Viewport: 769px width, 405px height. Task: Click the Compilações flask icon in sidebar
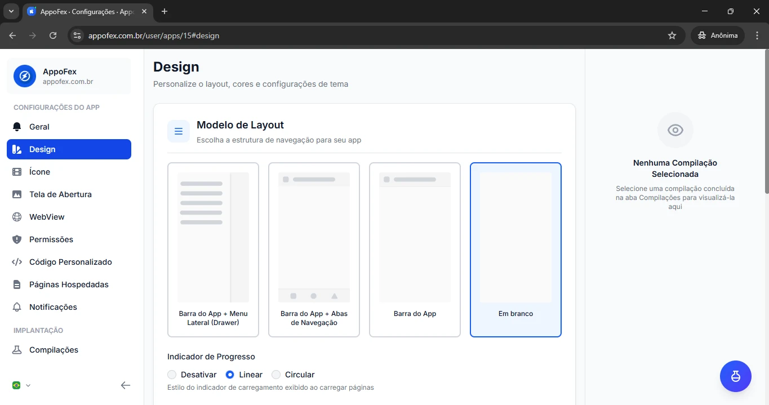pos(17,350)
